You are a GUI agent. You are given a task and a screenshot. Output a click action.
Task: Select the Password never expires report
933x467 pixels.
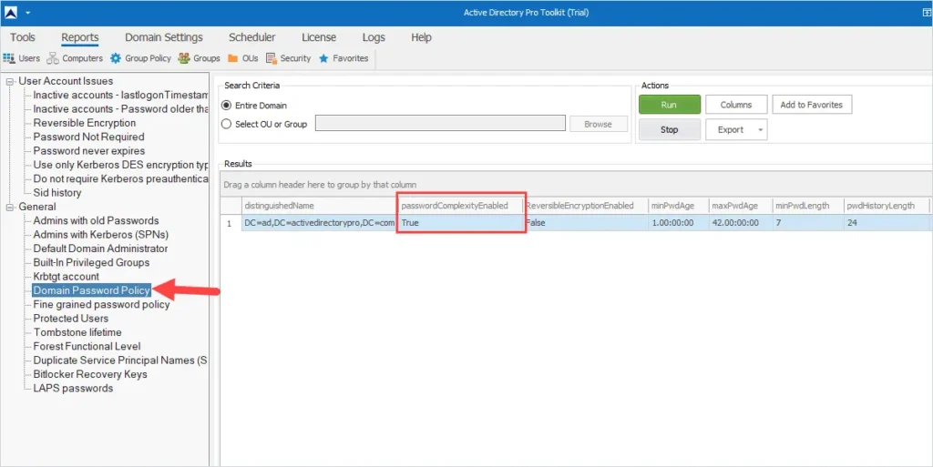click(x=88, y=151)
